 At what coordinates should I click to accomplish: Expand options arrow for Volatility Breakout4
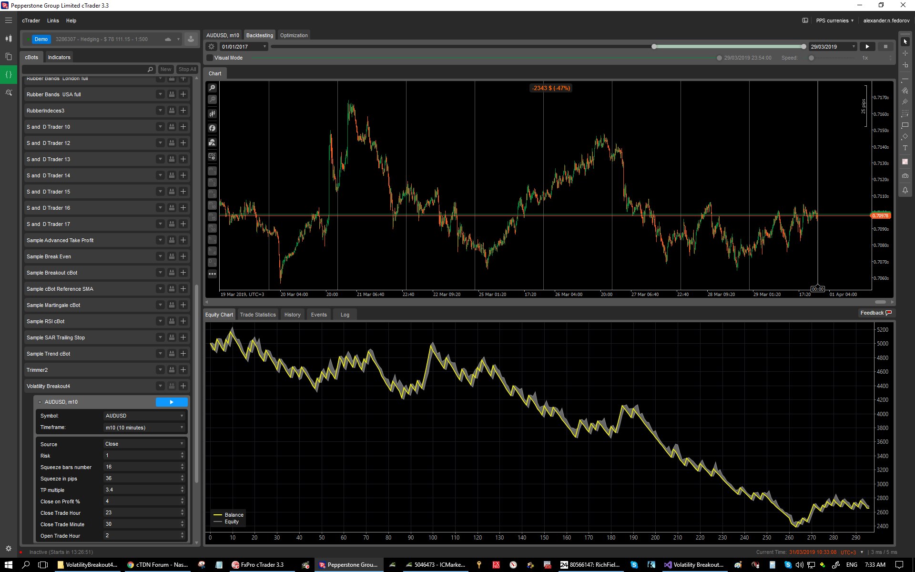(x=160, y=386)
